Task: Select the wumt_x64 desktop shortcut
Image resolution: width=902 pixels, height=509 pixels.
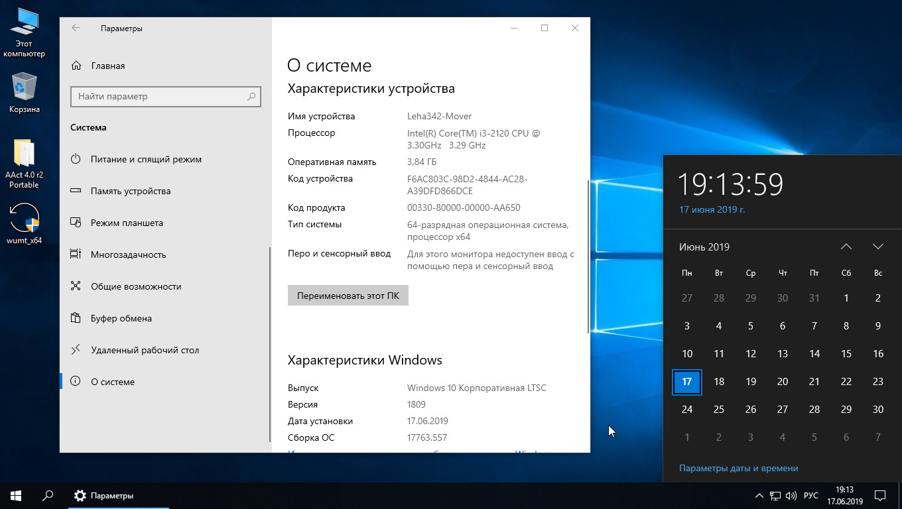Action: (24, 224)
